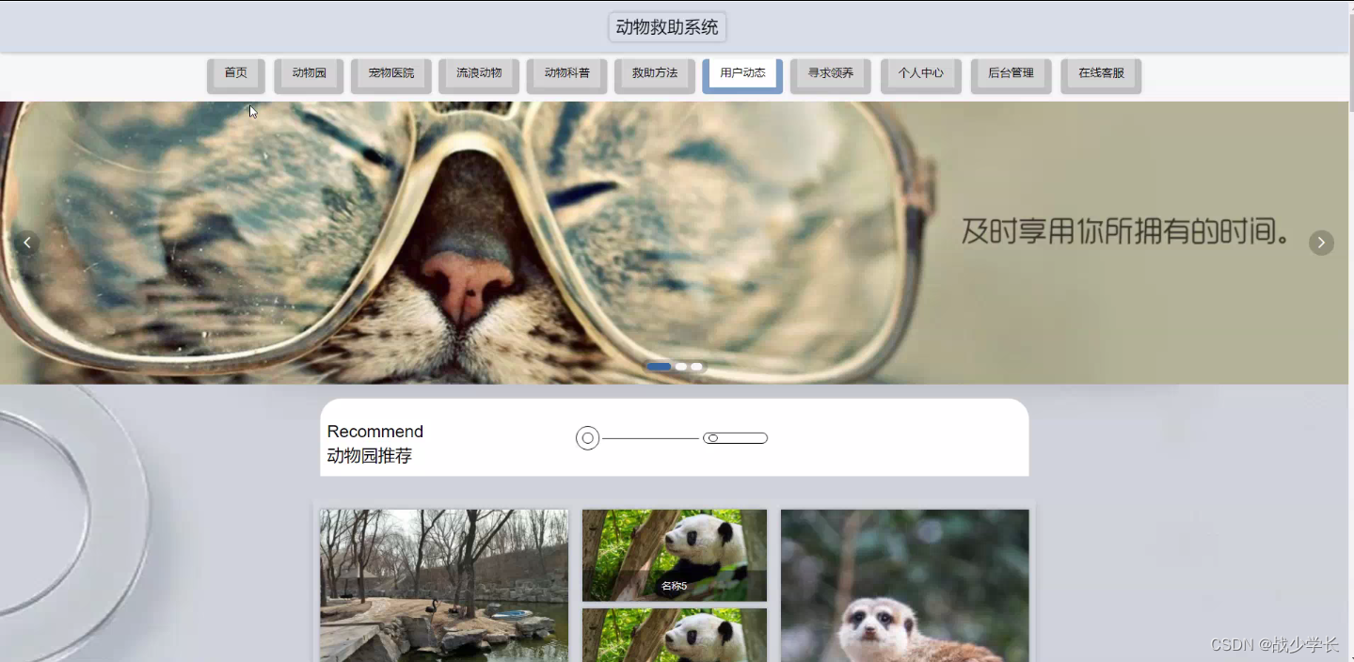Select the first carousel indicator dot

point(659,367)
